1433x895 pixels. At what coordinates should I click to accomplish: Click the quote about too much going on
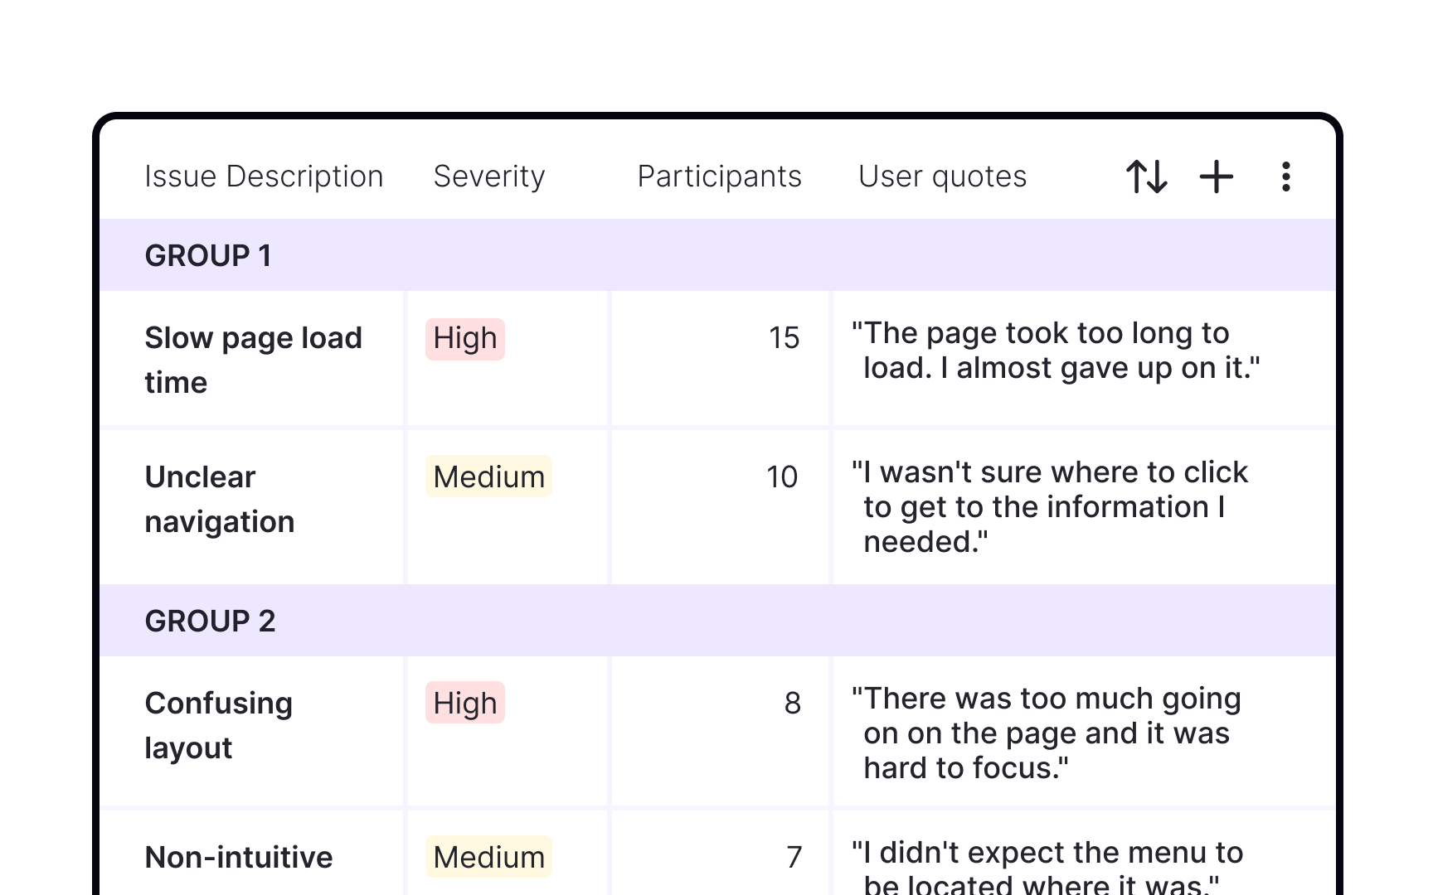click(x=1047, y=733)
